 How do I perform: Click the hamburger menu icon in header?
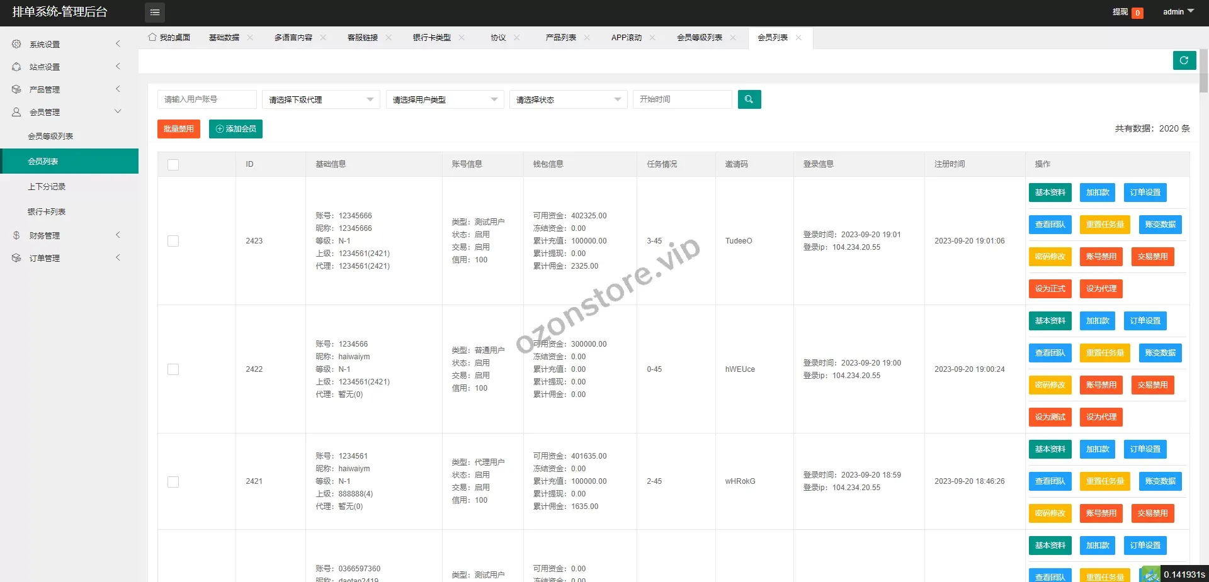[155, 13]
